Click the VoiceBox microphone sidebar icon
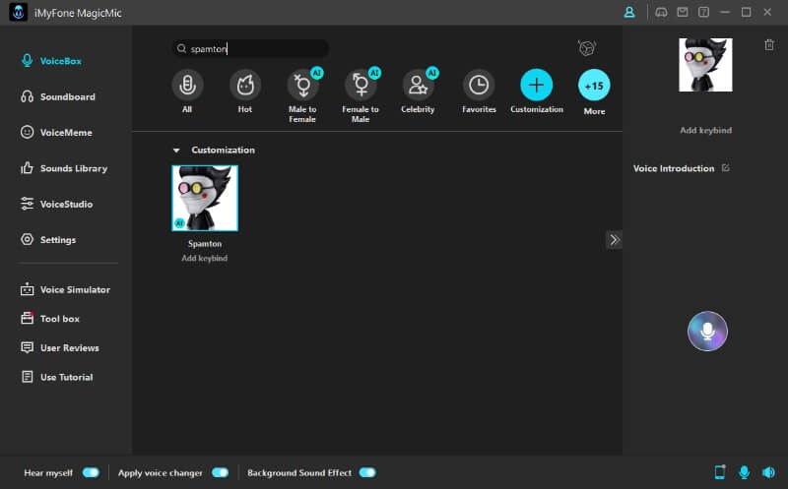Screen dimensions: 788x489 tap(28, 61)
